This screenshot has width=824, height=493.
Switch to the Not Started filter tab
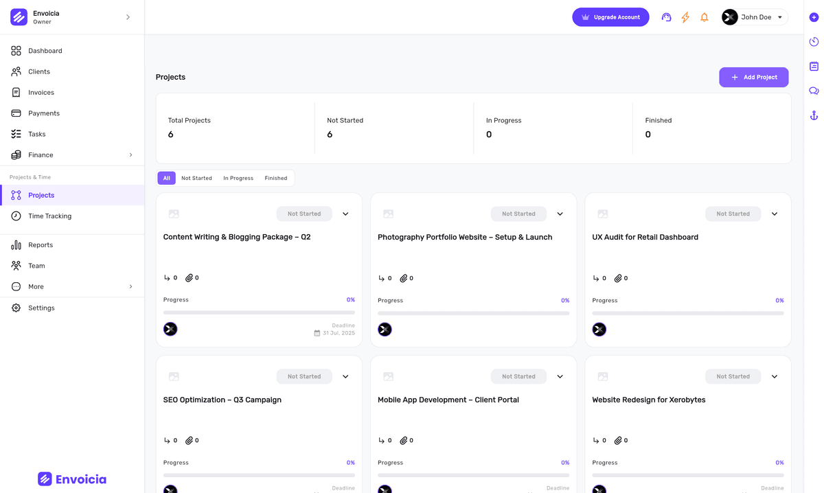[196, 178]
